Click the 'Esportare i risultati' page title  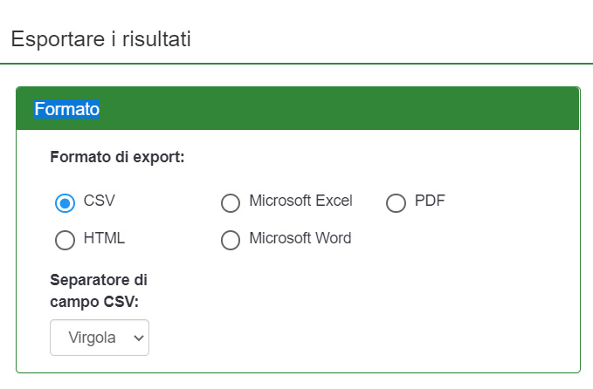point(100,39)
